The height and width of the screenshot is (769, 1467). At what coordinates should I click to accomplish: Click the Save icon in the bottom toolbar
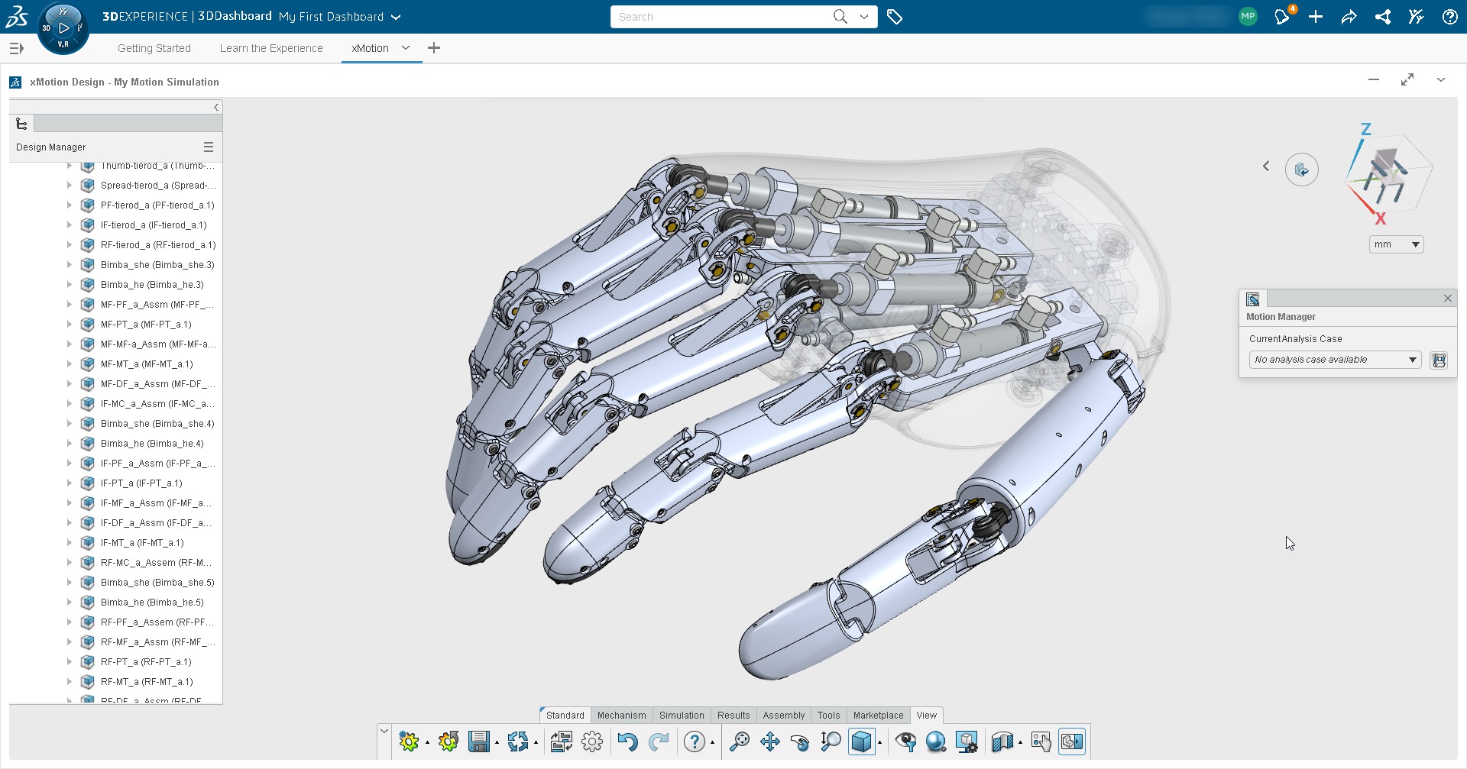point(480,741)
